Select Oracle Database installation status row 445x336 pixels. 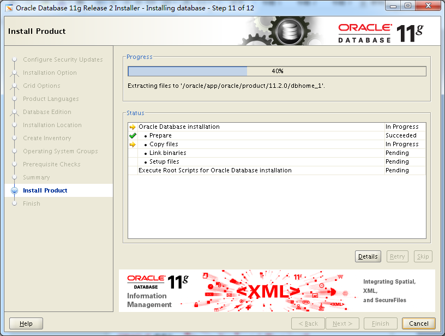tap(277, 127)
